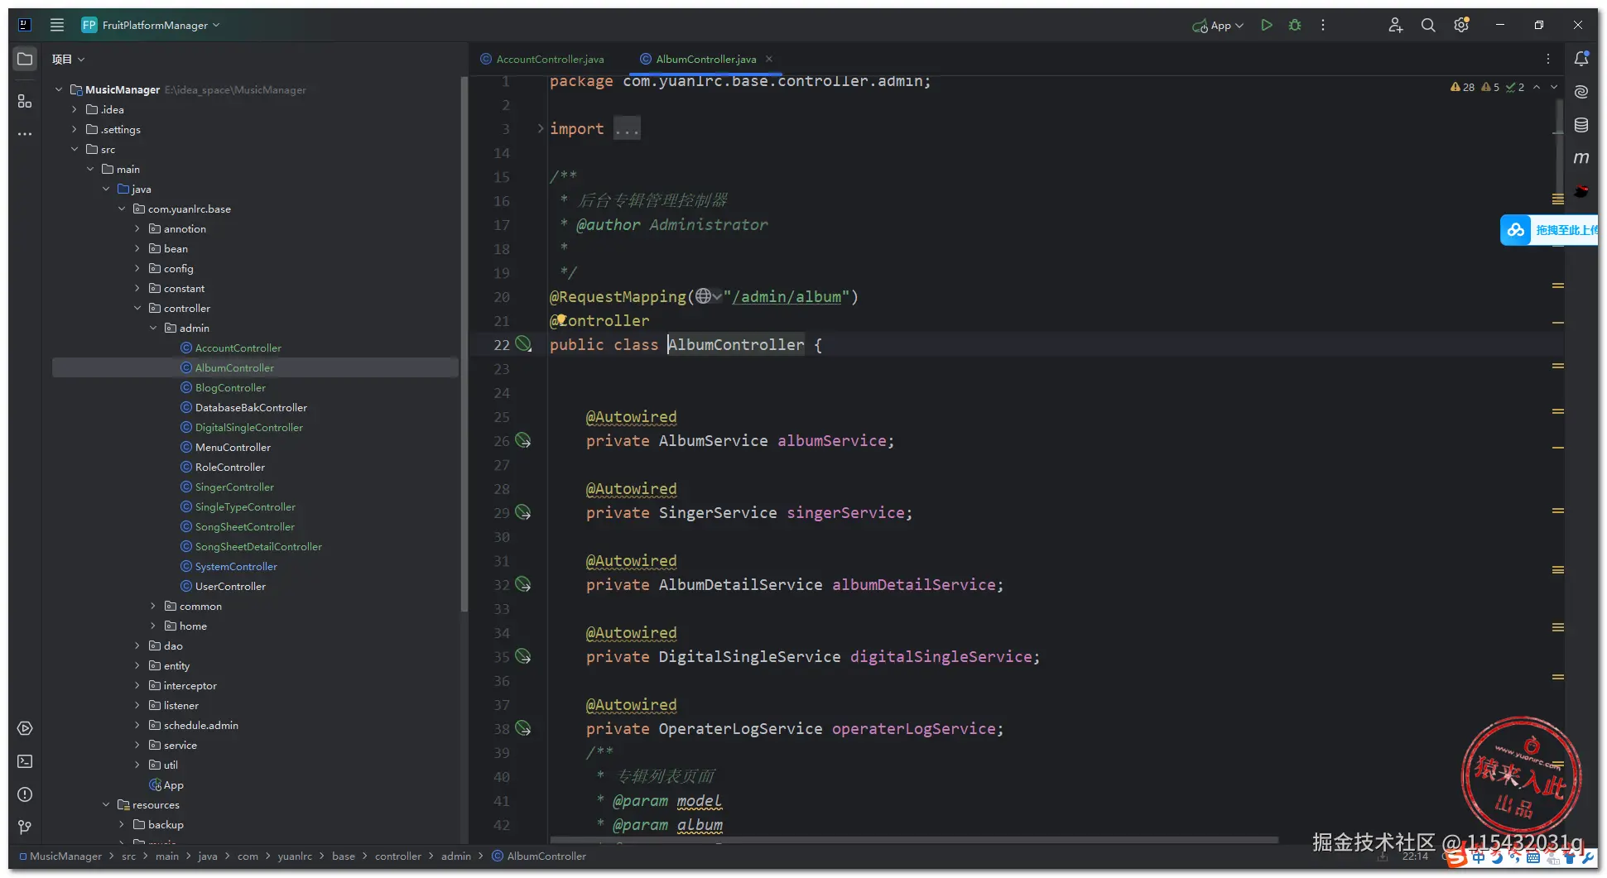The image size is (1607, 878).
Task: Open the Project tool window icon
Action: (x=25, y=59)
